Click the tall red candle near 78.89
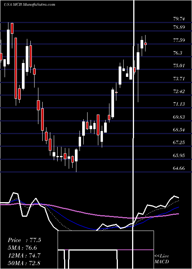This screenshot has width=192, height=269. click(16, 68)
